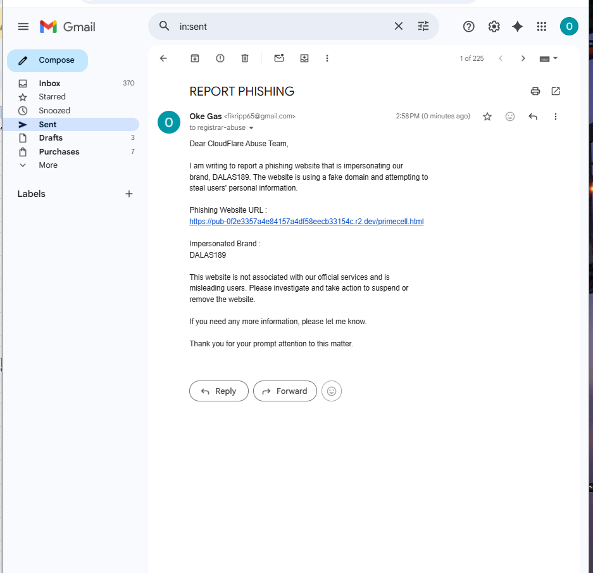Click the search magnifier icon
The image size is (593, 573).
point(164,26)
